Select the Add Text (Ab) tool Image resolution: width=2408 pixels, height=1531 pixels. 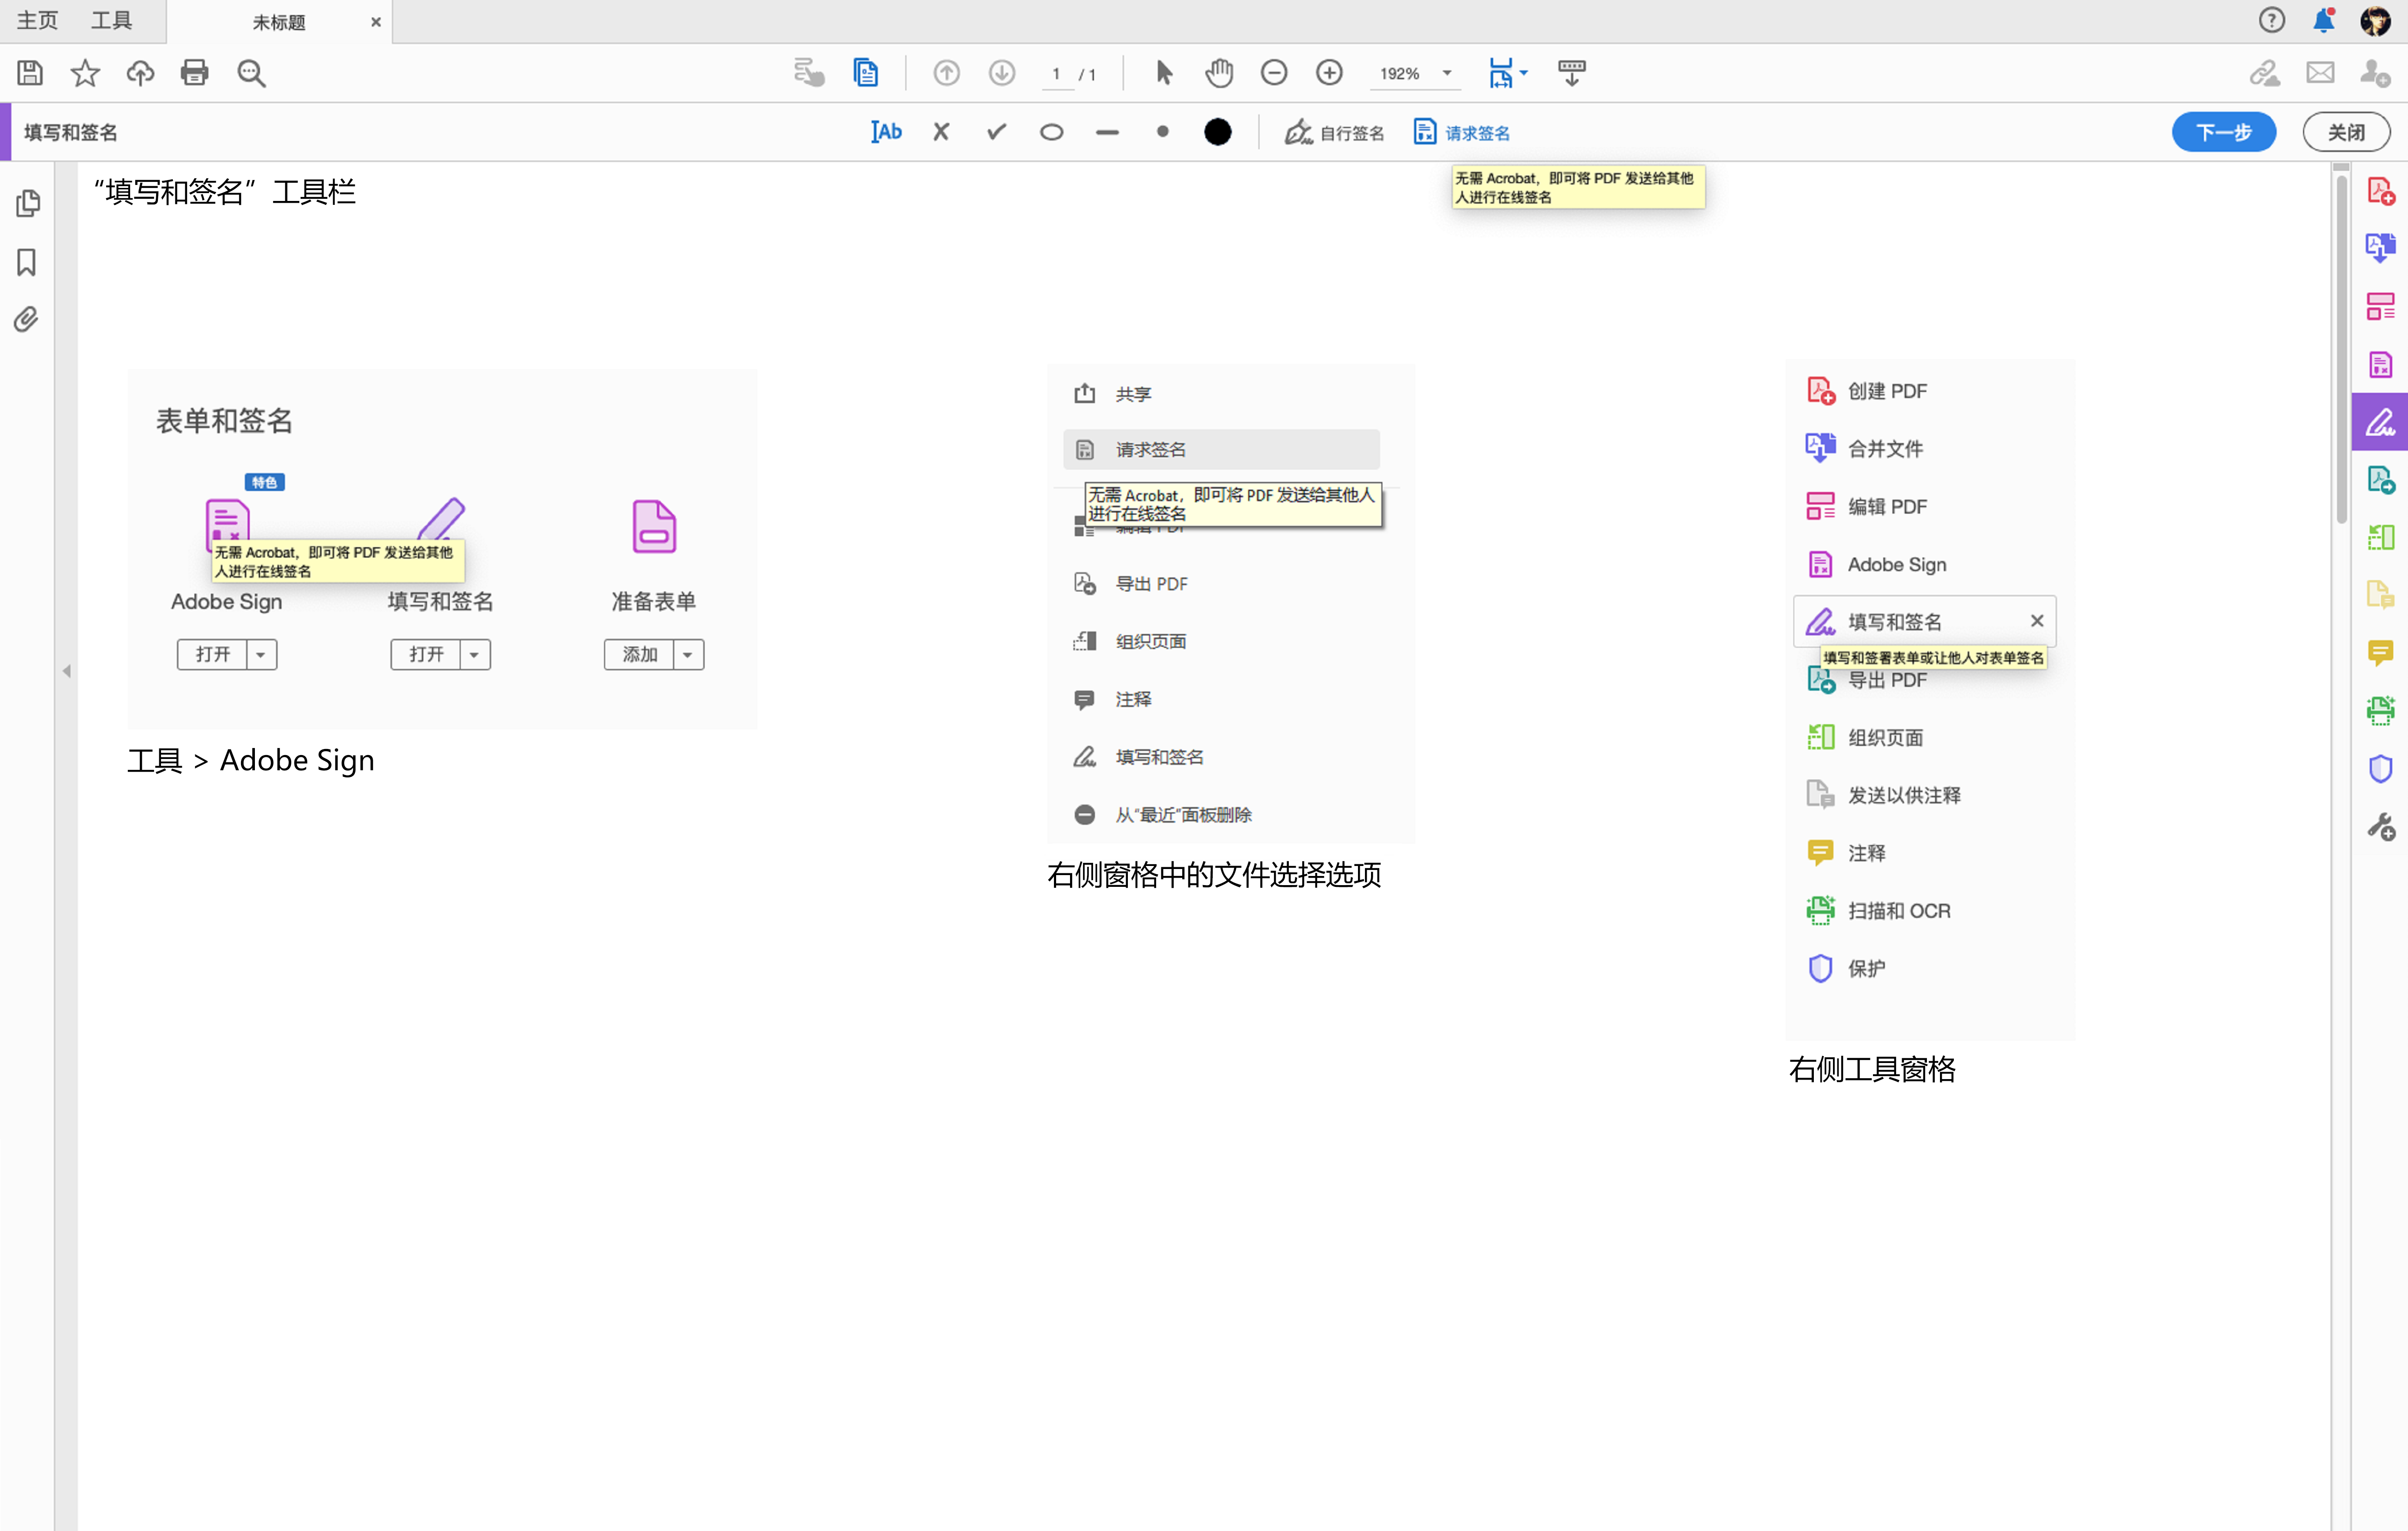886,132
